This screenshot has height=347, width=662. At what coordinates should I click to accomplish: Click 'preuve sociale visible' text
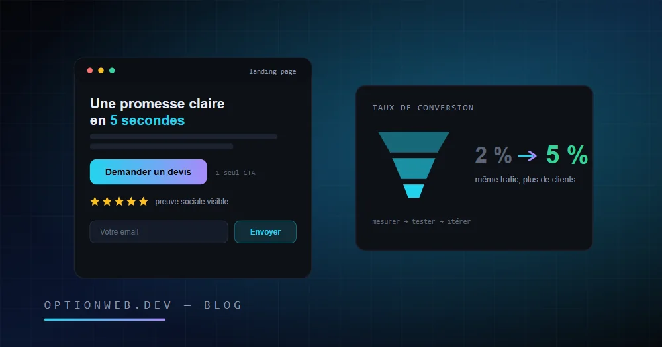point(192,202)
